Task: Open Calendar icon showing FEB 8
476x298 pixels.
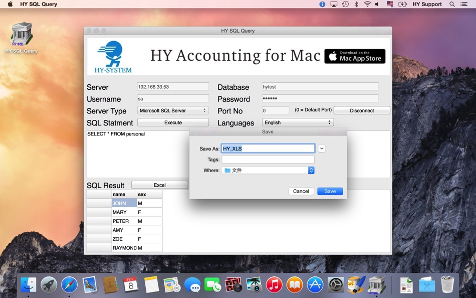Action: [x=131, y=285]
